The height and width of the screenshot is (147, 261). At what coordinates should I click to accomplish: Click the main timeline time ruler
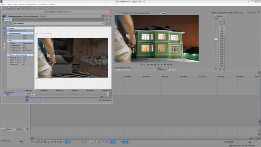pyautogui.click(x=186, y=76)
